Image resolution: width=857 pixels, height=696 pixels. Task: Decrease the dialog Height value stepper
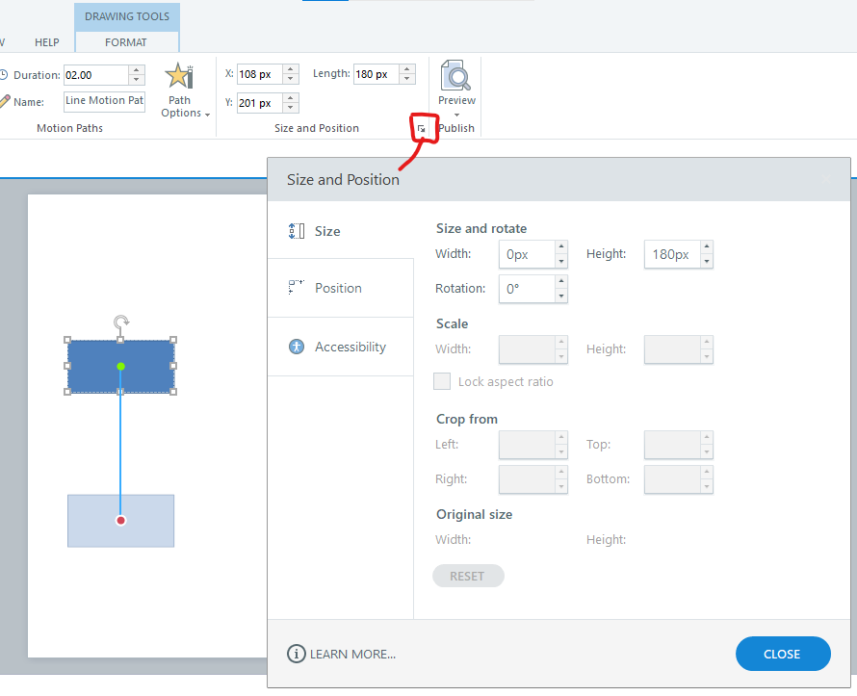tap(706, 261)
